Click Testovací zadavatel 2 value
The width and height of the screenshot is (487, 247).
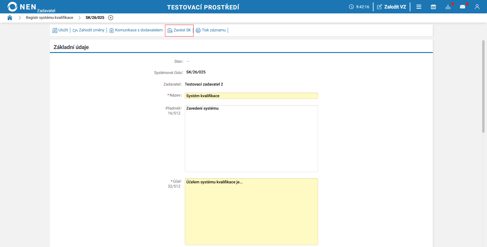[204, 84]
